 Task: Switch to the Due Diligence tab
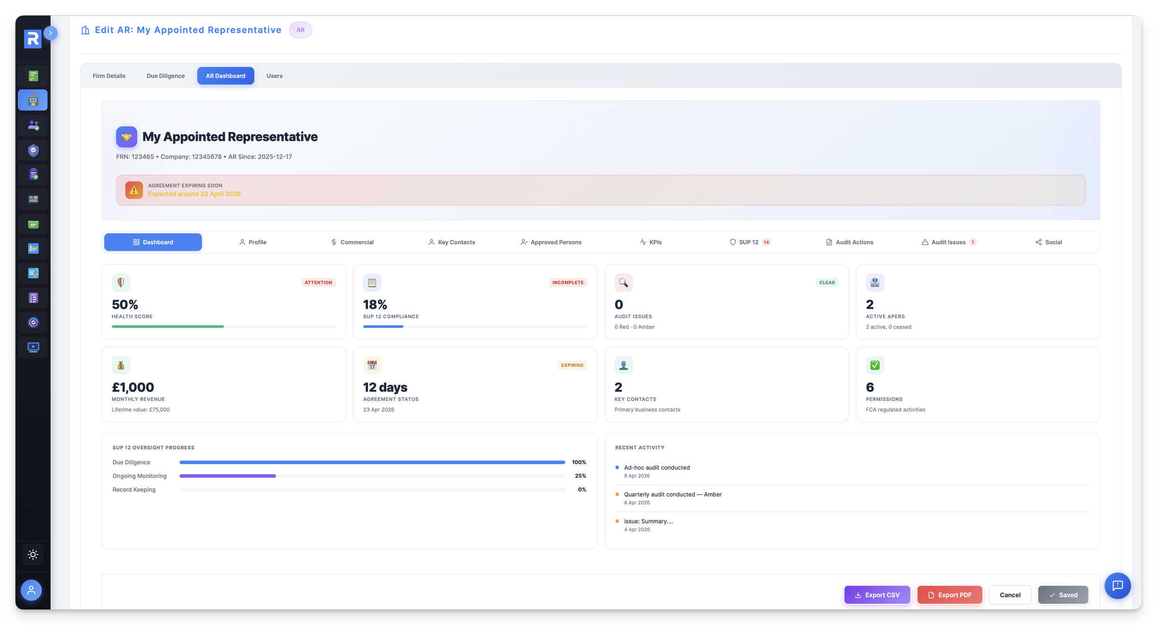pyautogui.click(x=165, y=75)
